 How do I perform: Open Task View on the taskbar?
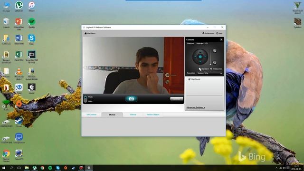click(19, 168)
